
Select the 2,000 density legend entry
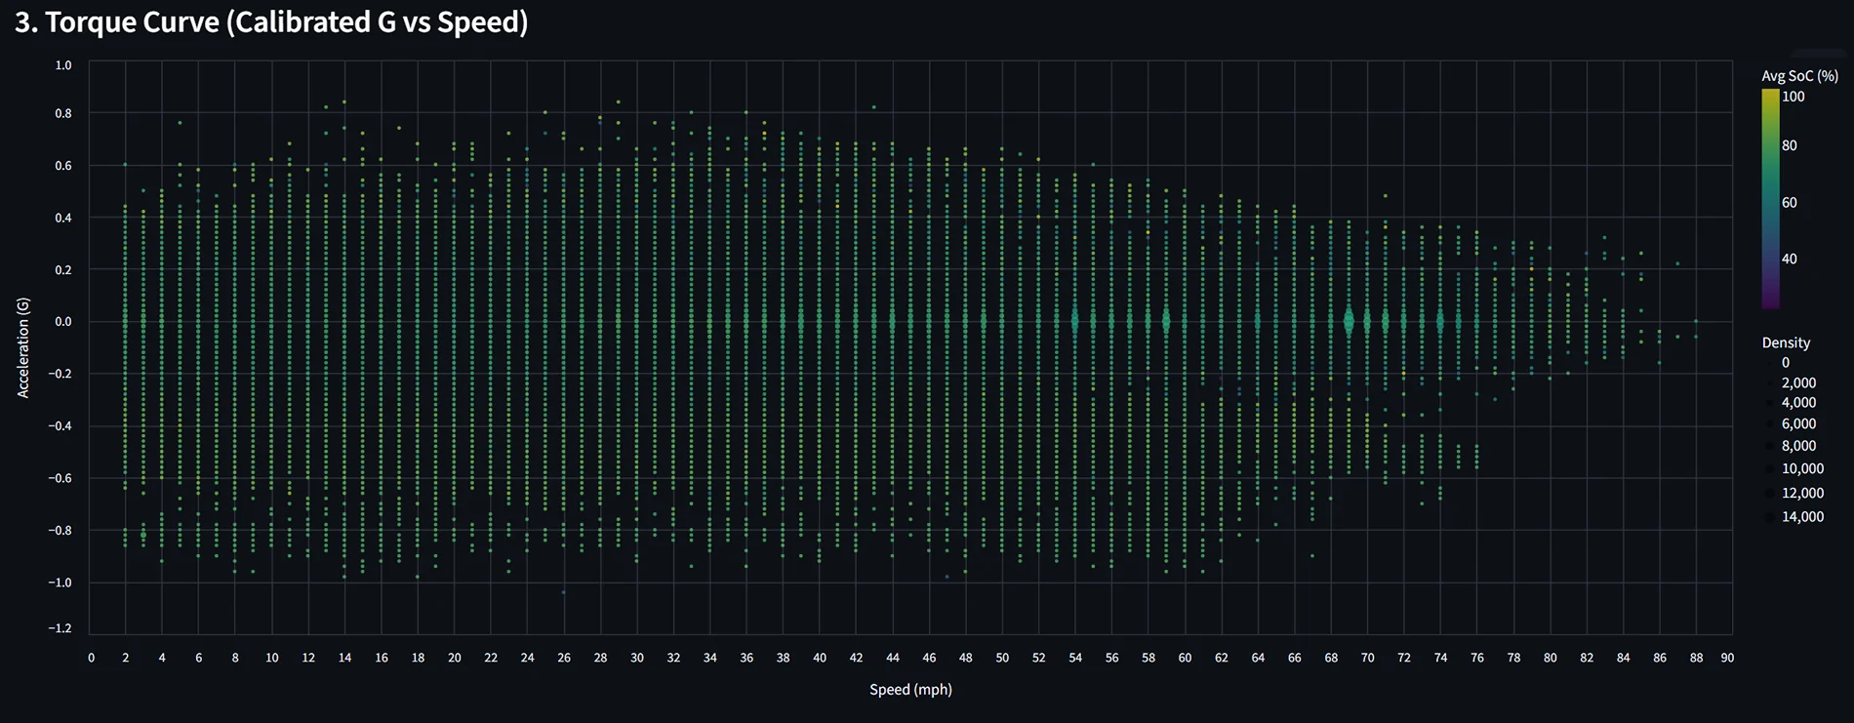[1798, 382]
